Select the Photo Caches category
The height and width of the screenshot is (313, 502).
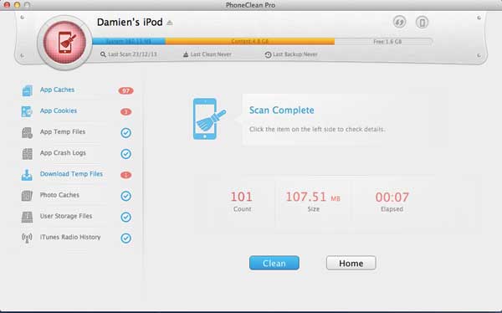(x=59, y=195)
